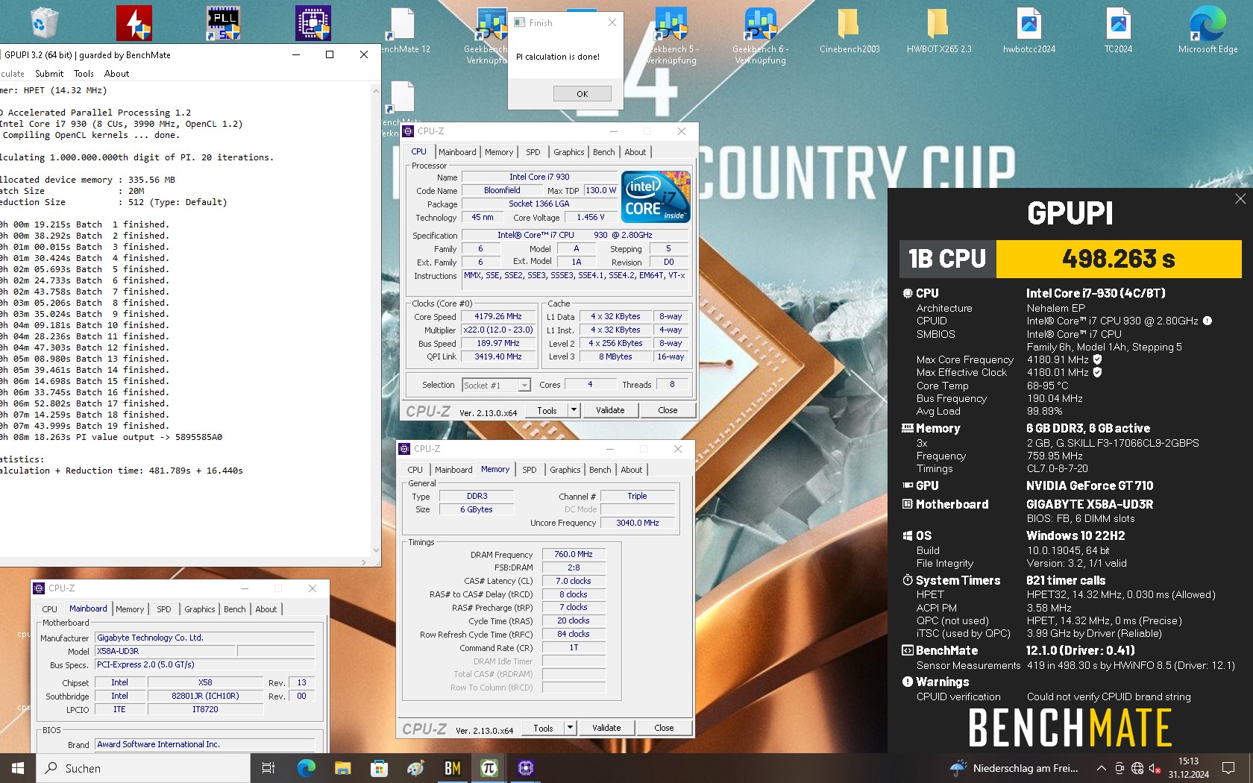The height and width of the screenshot is (783, 1253).
Task: Switch to Mainboard tab in top CPU-Z window
Action: click(x=457, y=152)
